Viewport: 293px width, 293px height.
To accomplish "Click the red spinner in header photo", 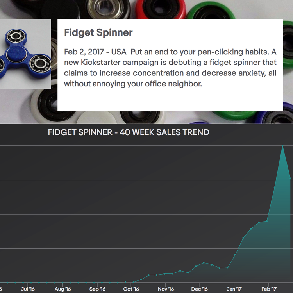I will click(161, 9).
